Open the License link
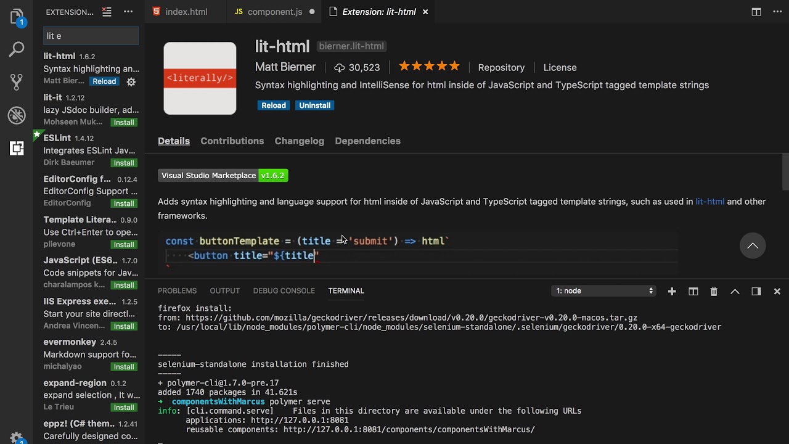The height and width of the screenshot is (444, 789). click(x=560, y=67)
